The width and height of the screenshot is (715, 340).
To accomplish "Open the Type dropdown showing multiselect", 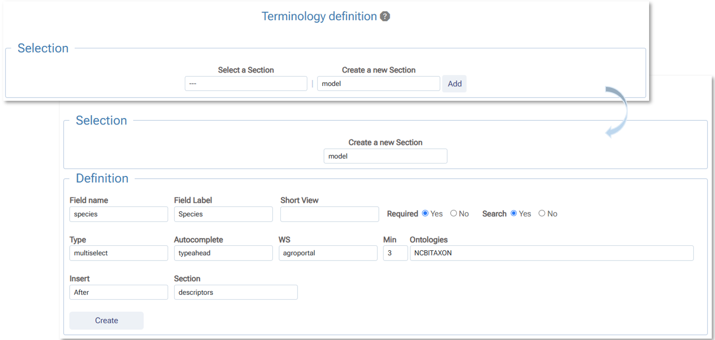I will [118, 253].
